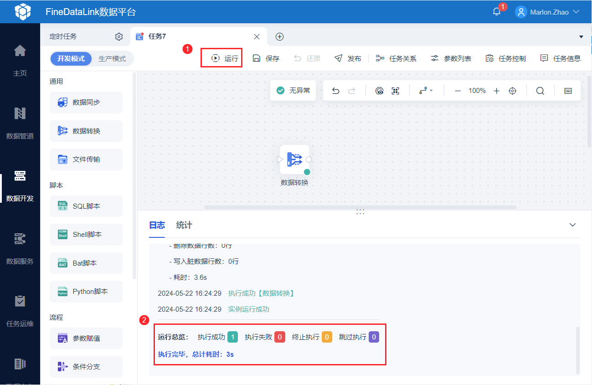Image resolution: width=592 pixels, height=385 pixels.
Task: Click the 运行 run button
Action: (225, 58)
